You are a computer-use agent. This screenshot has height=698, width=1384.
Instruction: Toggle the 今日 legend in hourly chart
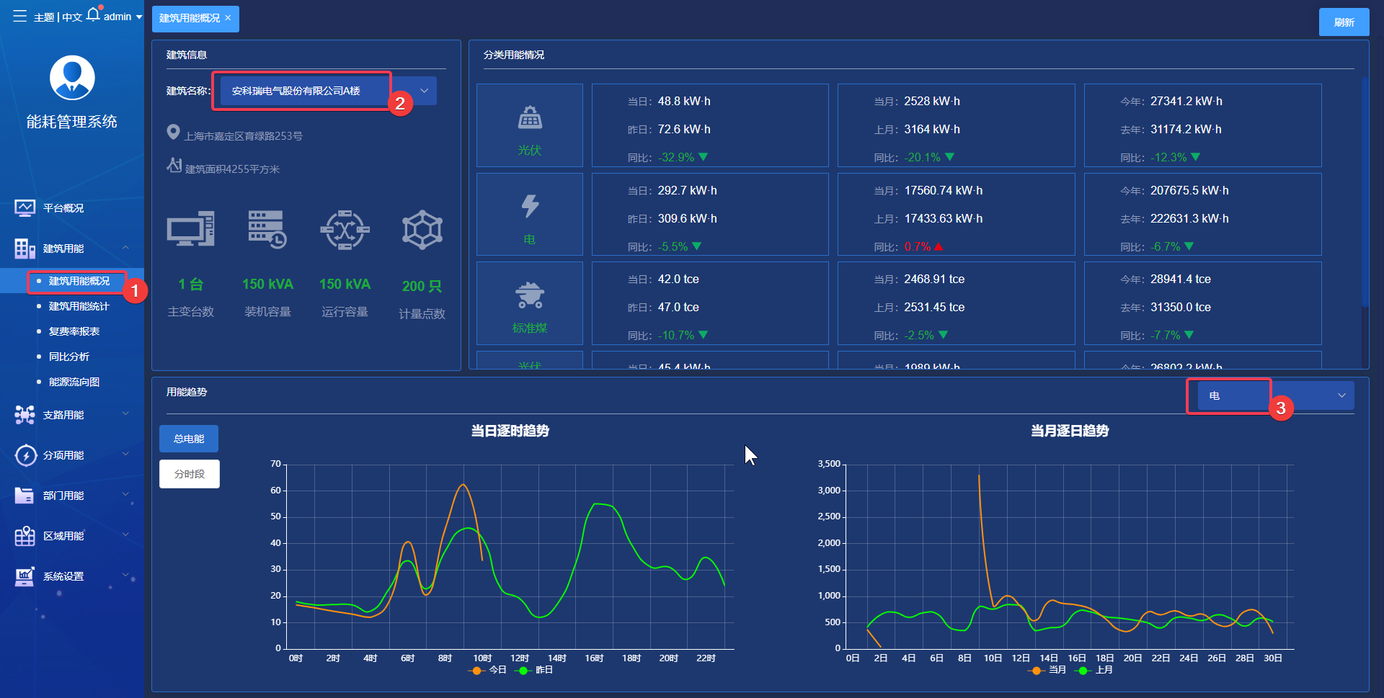(489, 670)
